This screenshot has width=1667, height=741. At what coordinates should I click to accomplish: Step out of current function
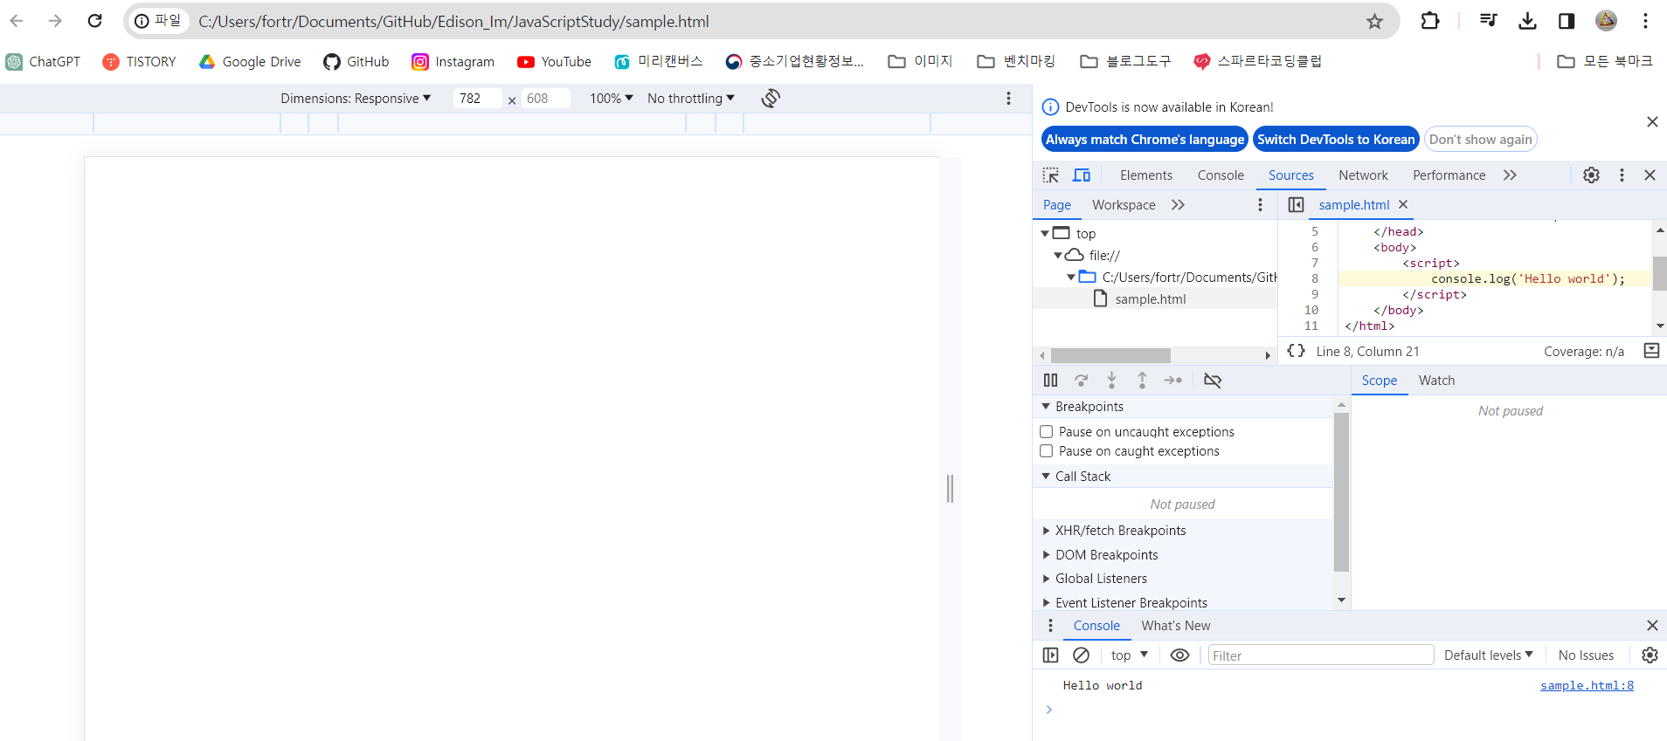coord(1142,380)
